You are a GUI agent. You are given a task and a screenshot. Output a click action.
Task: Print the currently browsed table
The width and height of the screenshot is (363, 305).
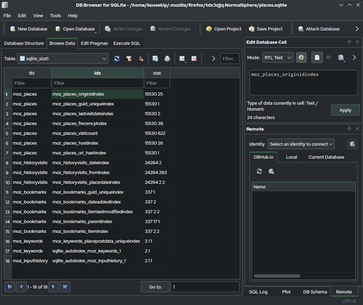click(x=167, y=58)
